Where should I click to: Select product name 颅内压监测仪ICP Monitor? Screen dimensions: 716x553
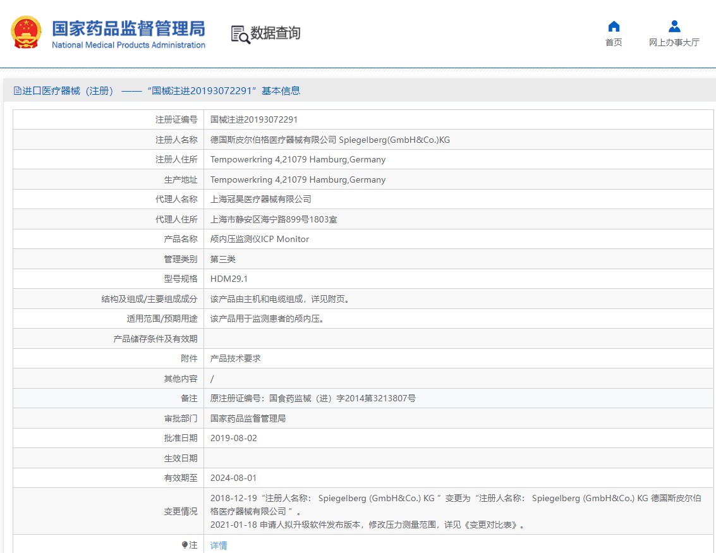(x=259, y=239)
